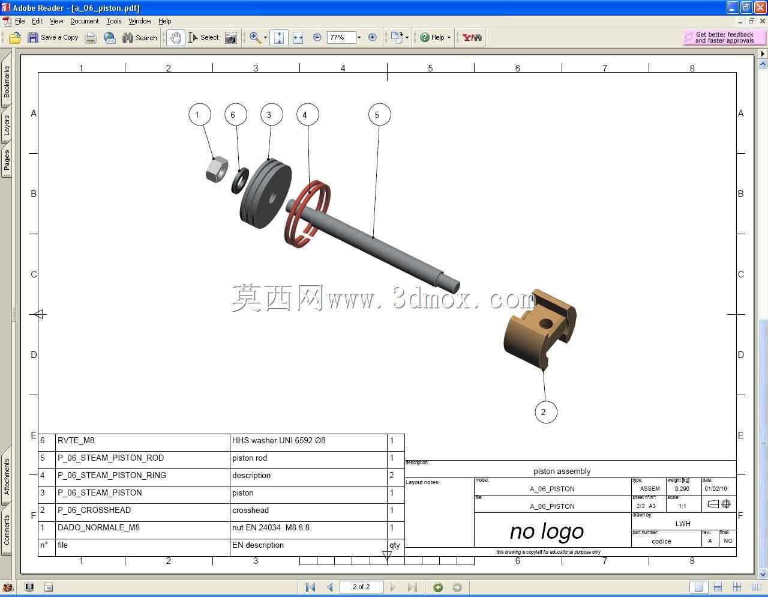The height and width of the screenshot is (597, 768).
Task: Click the vertical scrollbar up arrow
Action: point(763,63)
